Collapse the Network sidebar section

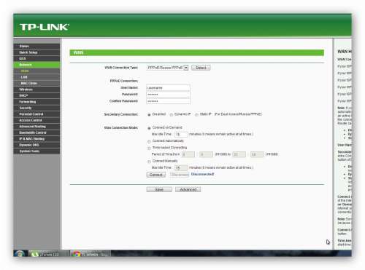(x=36, y=65)
